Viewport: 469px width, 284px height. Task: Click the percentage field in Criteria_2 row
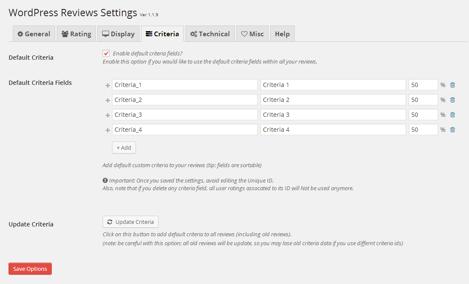point(423,100)
